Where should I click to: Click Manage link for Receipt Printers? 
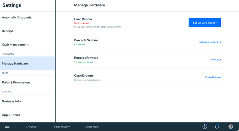[x=216, y=60]
